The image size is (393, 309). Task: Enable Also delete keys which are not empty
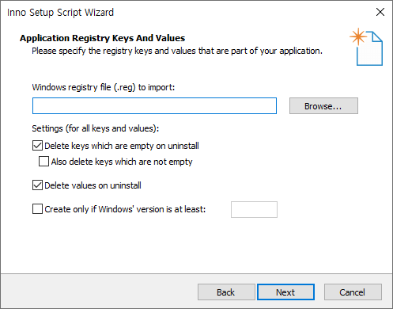[x=43, y=162]
